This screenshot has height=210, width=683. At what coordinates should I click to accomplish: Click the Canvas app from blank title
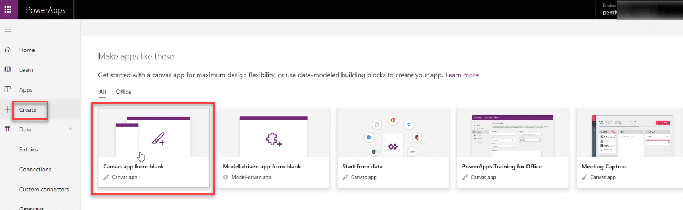[x=134, y=167]
